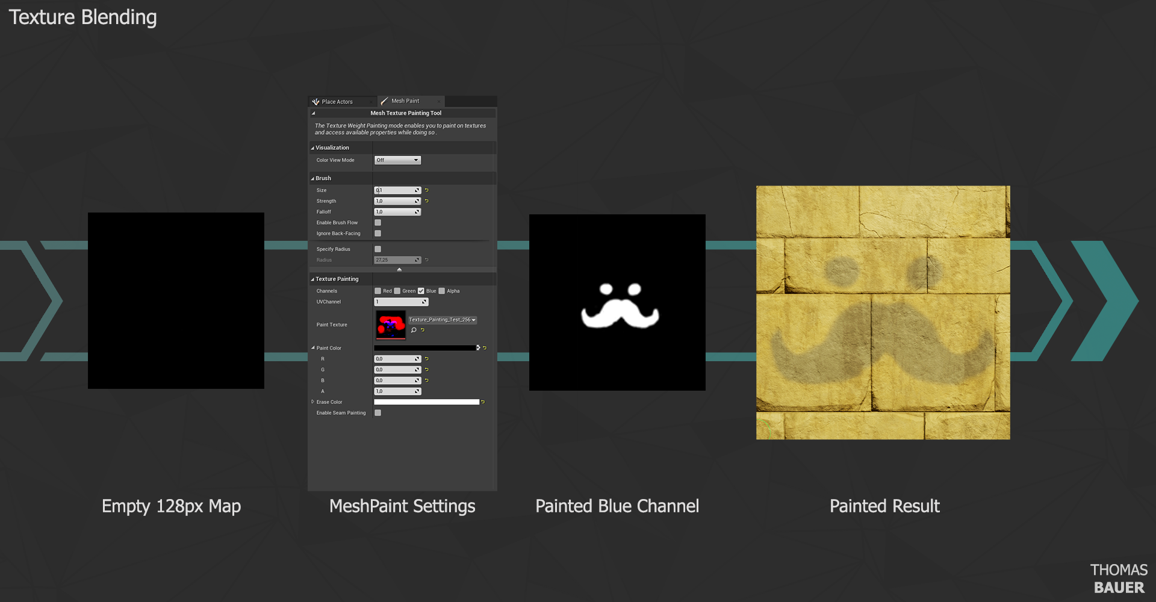Open the Texture_Painting_Test_256 asset dropdown
This screenshot has width=1156, height=602.
[x=443, y=320]
